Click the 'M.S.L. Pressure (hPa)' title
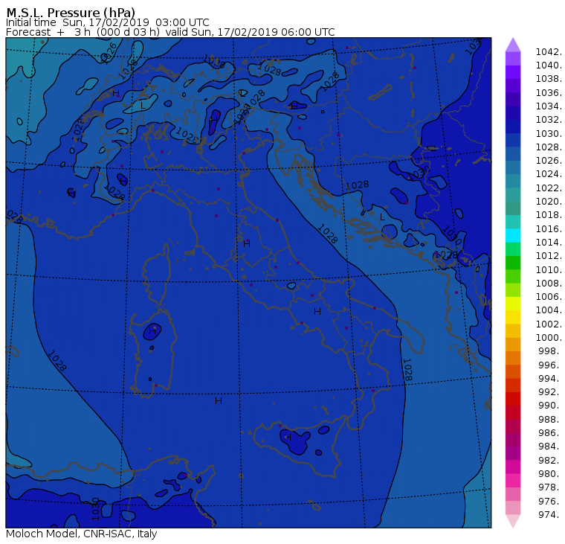 point(71,12)
